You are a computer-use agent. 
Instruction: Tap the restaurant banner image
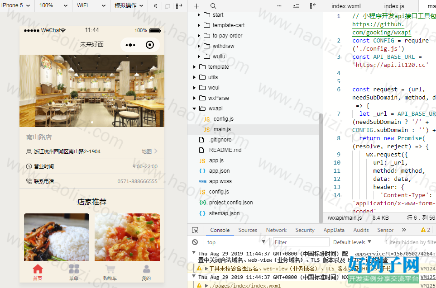92,91
